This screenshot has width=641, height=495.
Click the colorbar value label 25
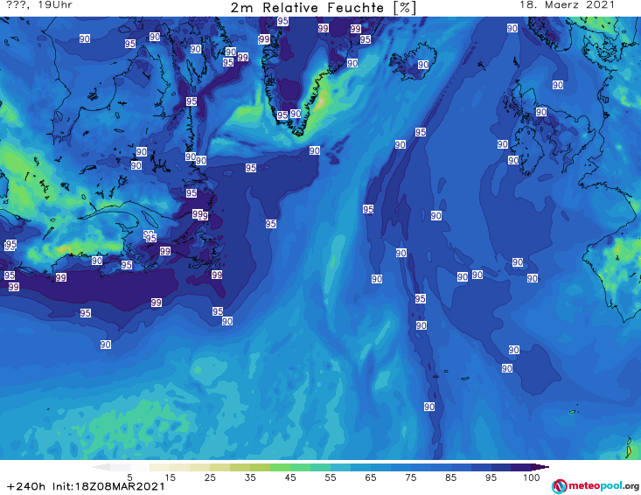point(210,478)
